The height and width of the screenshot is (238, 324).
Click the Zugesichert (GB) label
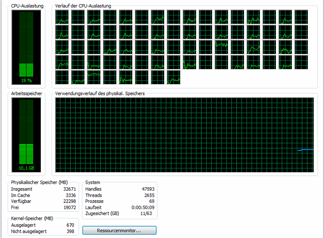click(x=102, y=213)
